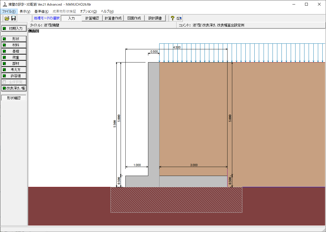Select the 図面作成 mode tab
The image size is (326, 232).
tap(134, 18)
